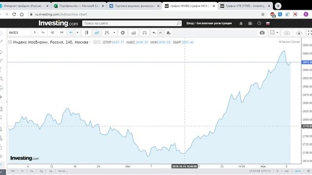Close the график ММВБ tab

[x=214, y=6]
